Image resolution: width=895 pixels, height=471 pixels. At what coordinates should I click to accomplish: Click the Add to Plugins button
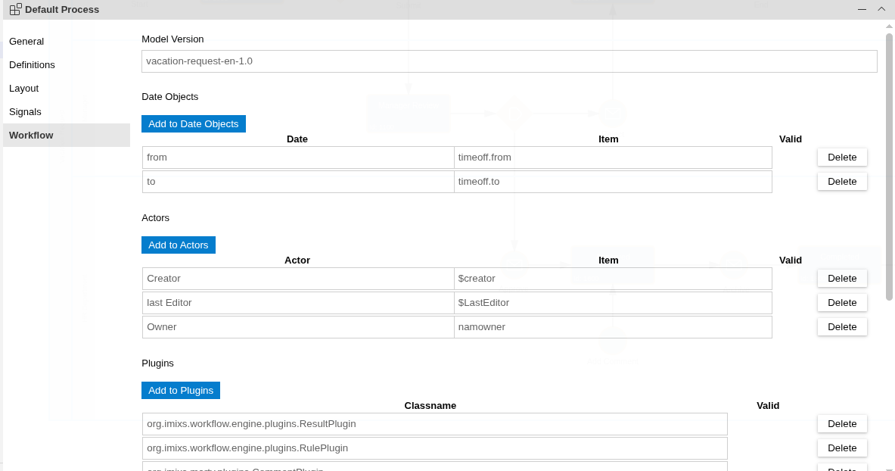pyautogui.click(x=180, y=390)
